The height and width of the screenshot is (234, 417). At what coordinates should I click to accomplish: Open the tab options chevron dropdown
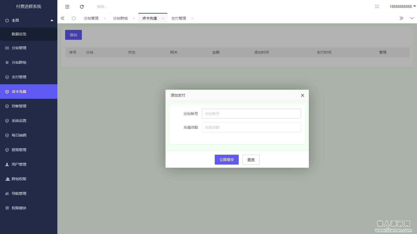click(412, 18)
